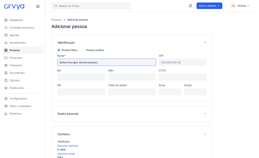Click the Título de eleitor input field
Screen dimensions: 259x158
[x=132, y=92]
